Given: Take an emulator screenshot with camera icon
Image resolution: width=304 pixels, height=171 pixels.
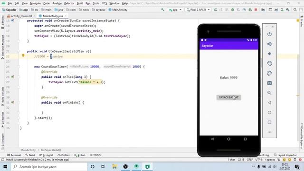Looking at the screenshot, I should point(269,83).
